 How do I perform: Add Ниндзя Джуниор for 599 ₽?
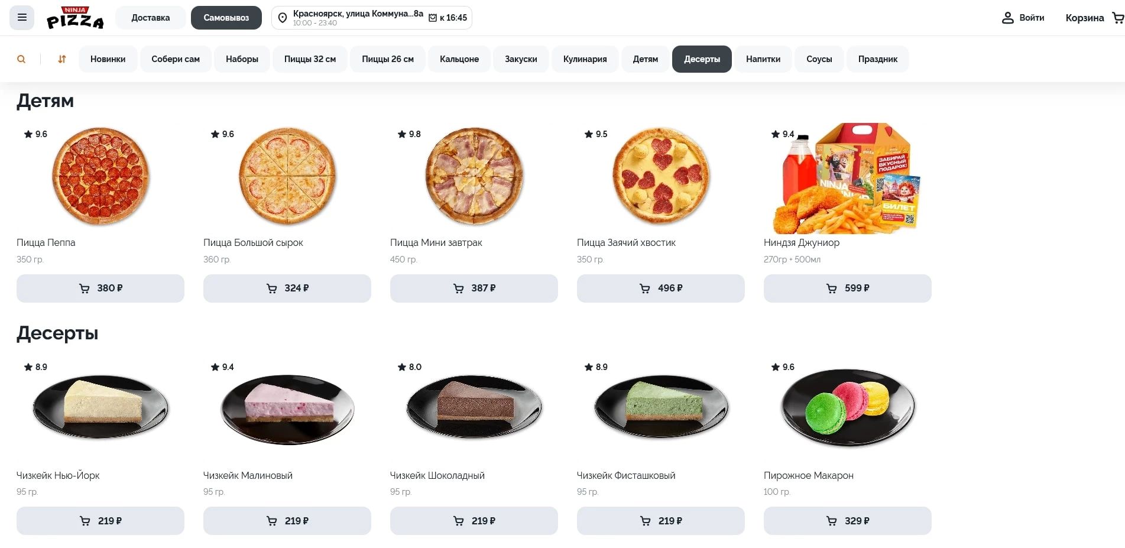click(847, 288)
